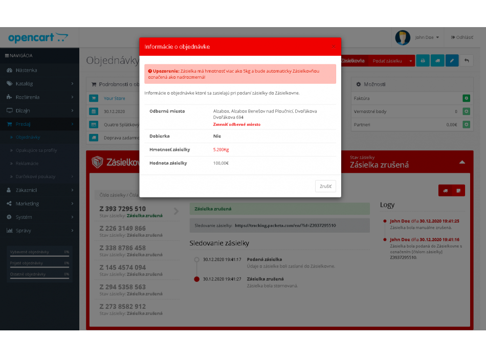Click the Your Store link
Viewport: 486px width, 358px height.
coord(115,98)
